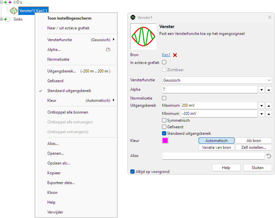Click the Minimum -200 mV field
Viewport: 275px width, 218px height.
coord(219,114)
